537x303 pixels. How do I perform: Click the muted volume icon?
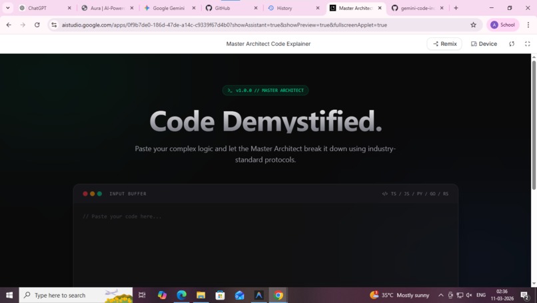[469, 295]
